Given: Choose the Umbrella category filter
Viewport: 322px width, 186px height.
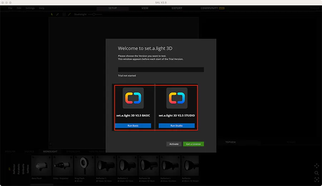Looking at the screenshot, I should pyautogui.click(x=23, y=169).
